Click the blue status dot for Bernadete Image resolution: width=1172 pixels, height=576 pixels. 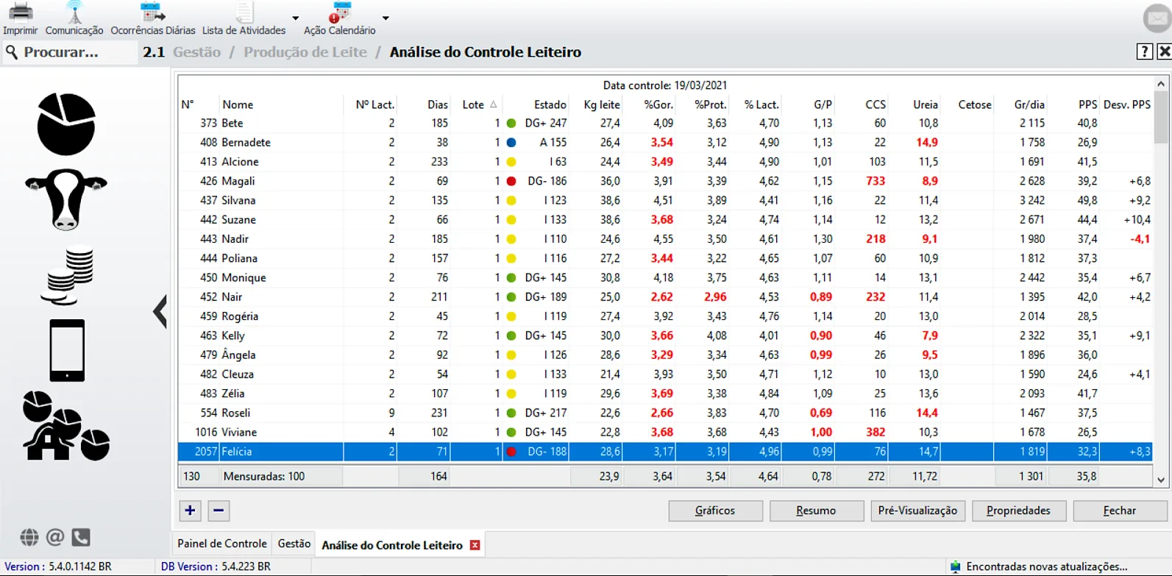[x=511, y=143]
